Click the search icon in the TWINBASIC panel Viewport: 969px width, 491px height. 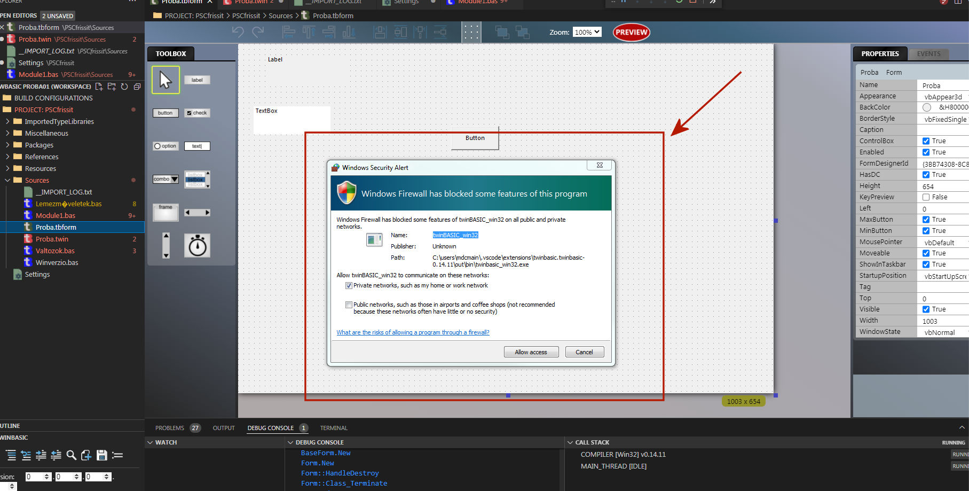click(71, 455)
